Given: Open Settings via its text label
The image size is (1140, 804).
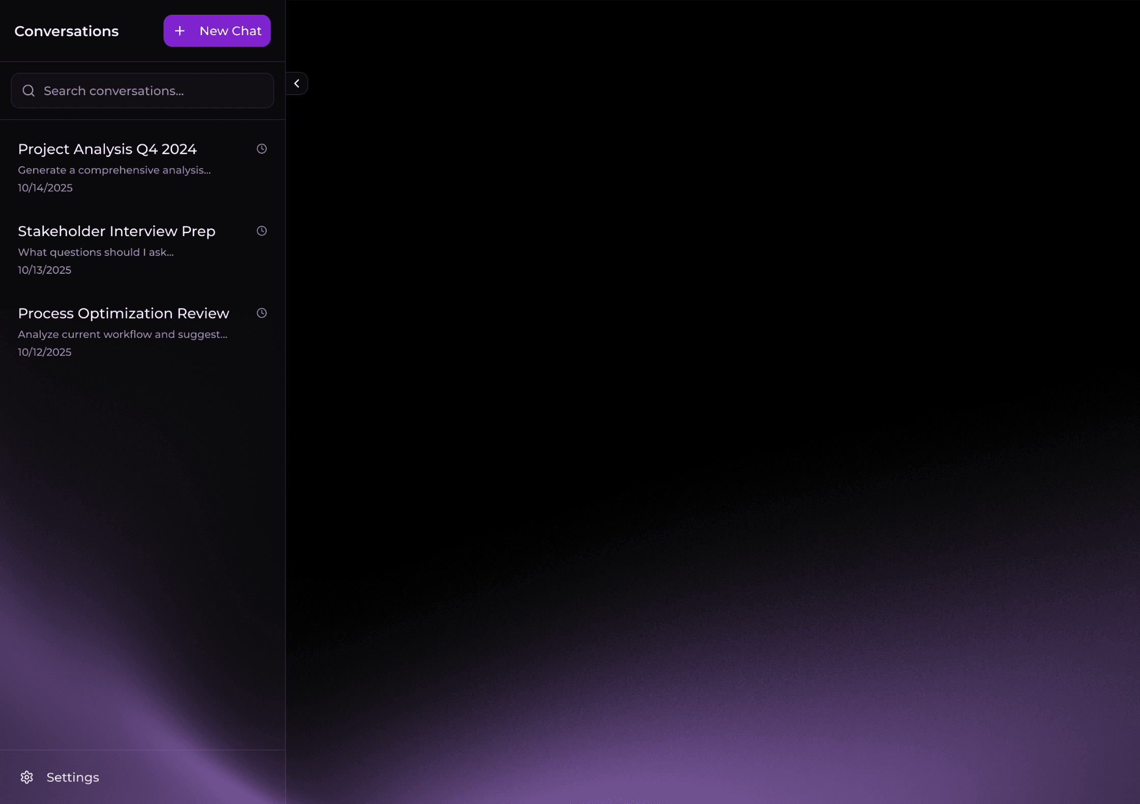Looking at the screenshot, I should tap(73, 777).
